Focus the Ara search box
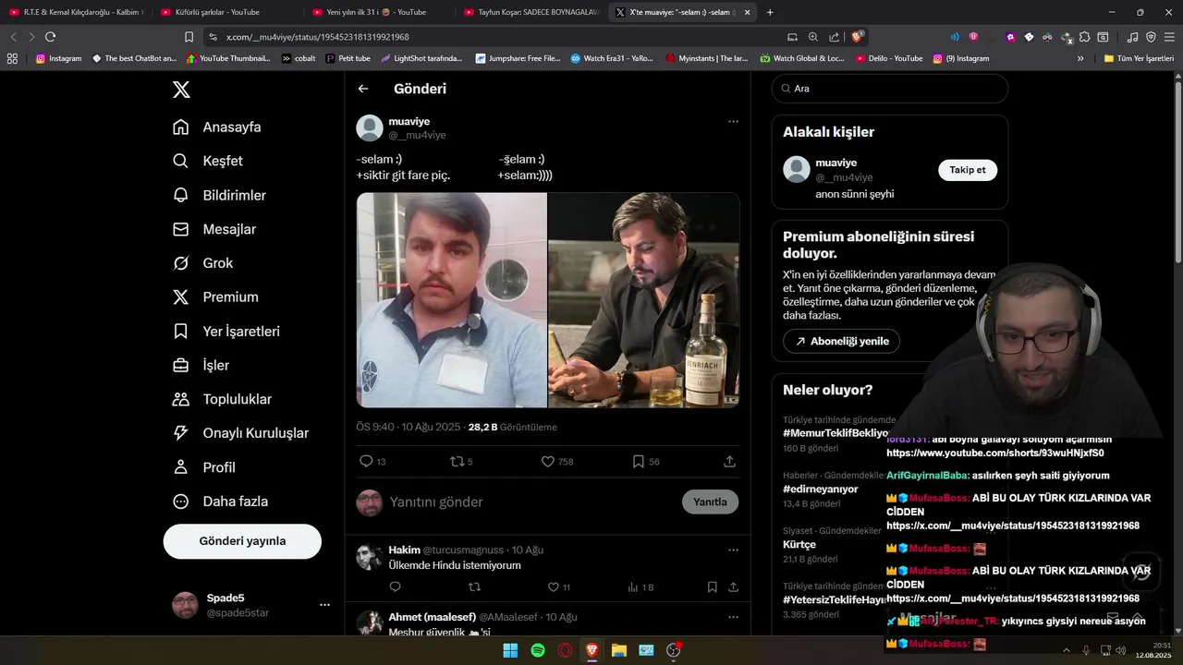The image size is (1183, 665). pyautogui.click(x=890, y=89)
